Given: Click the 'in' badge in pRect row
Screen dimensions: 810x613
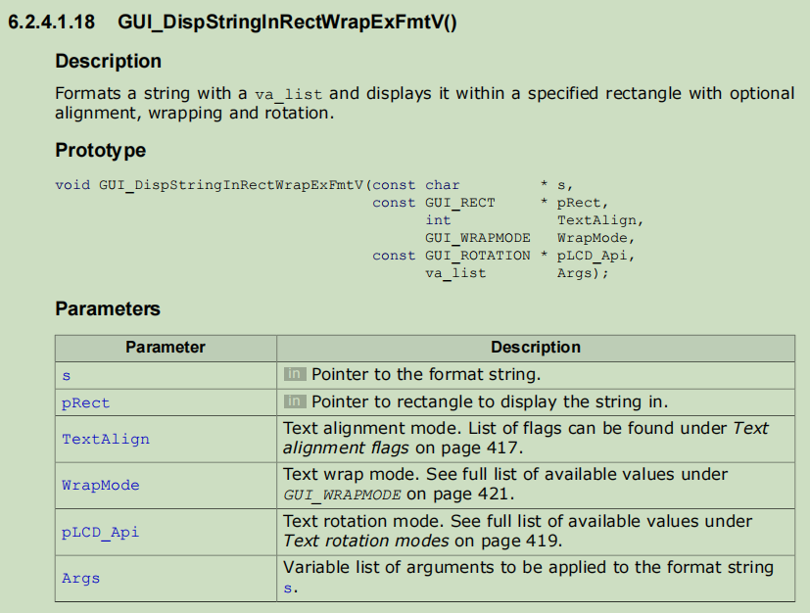Looking at the screenshot, I should coord(294,401).
